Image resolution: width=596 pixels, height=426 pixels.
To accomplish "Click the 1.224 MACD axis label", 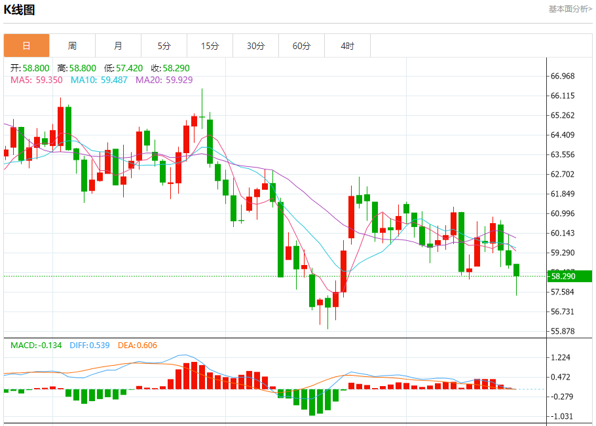I will click(x=560, y=357).
